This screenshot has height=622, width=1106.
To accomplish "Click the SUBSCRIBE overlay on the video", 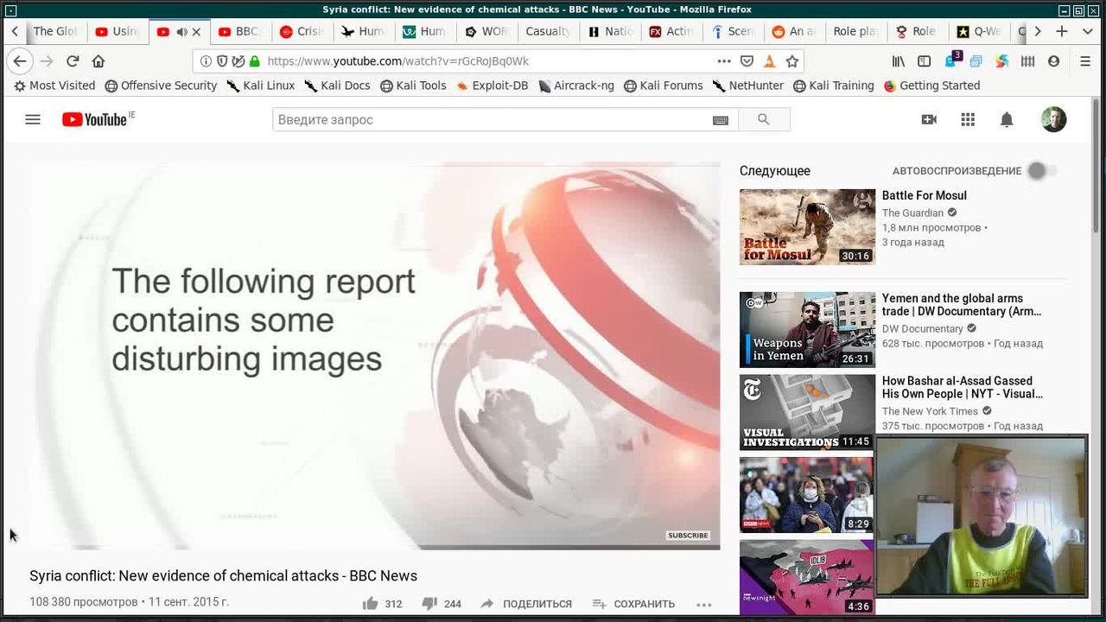I will tap(688, 536).
